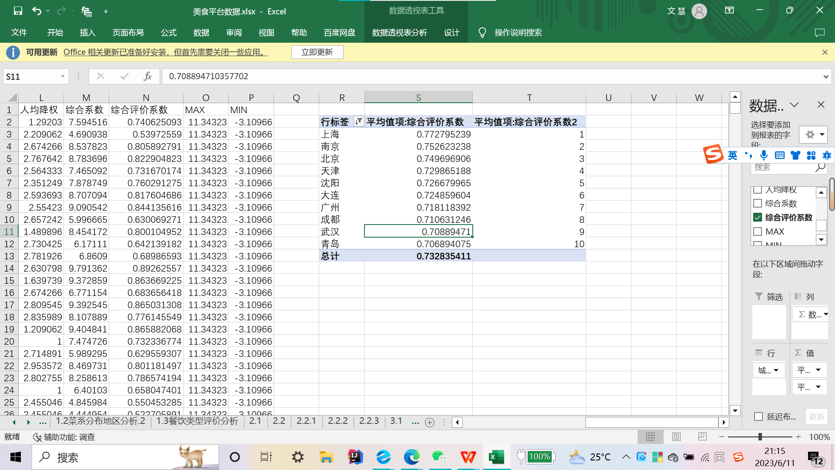The height and width of the screenshot is (470, 835).
Task: Click the zoom slider handle
Action: (760, 436)
